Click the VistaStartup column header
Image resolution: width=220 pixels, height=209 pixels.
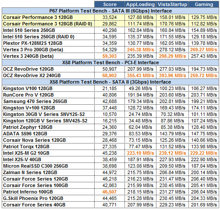click(172, 4)
